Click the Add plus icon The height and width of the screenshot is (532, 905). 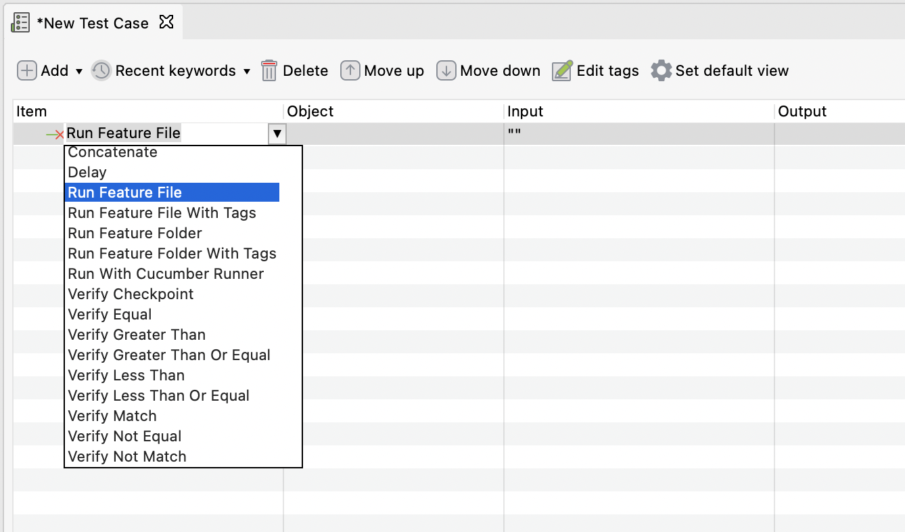tap(26, 70)
